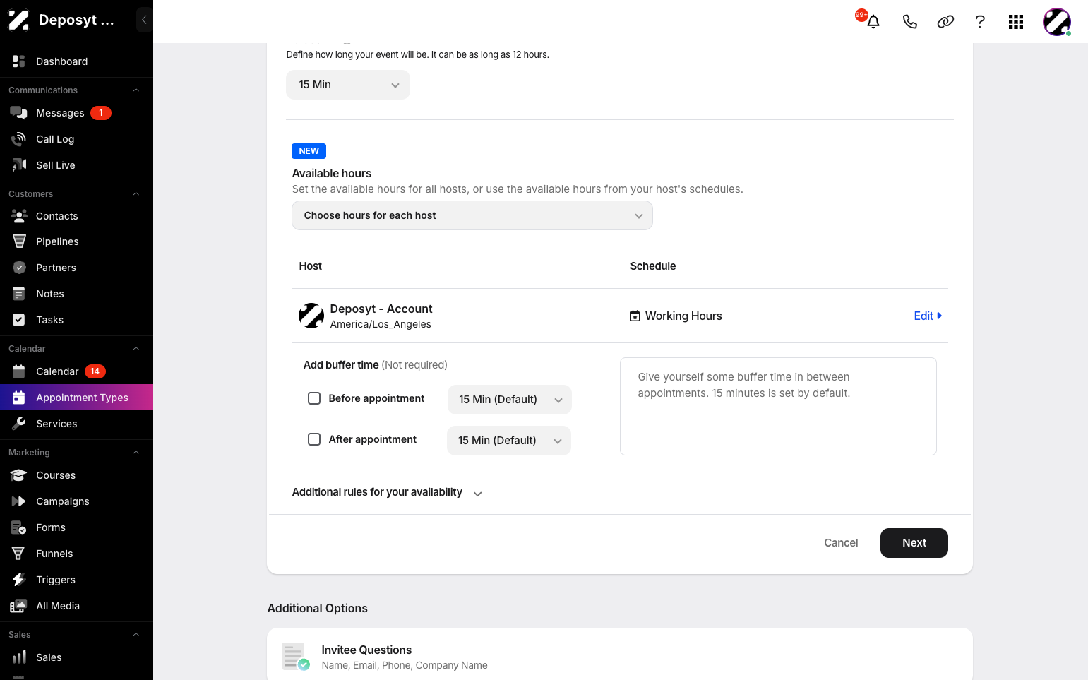Viewport: 1088px width, 680px height.
Task: Open the help question mark icon
Action: tap(980, 22)
